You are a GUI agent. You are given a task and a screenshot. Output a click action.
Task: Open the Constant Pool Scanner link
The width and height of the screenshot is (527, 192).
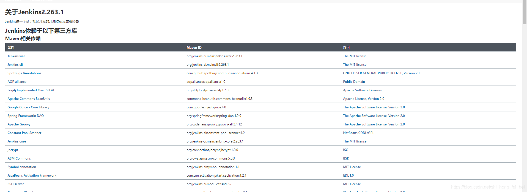click(x=24, y=133)
